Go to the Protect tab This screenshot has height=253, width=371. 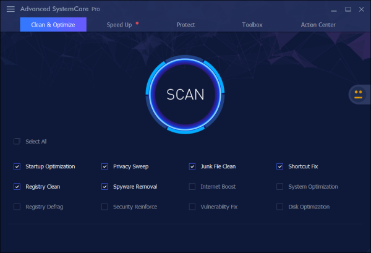(x=185, y=25)
